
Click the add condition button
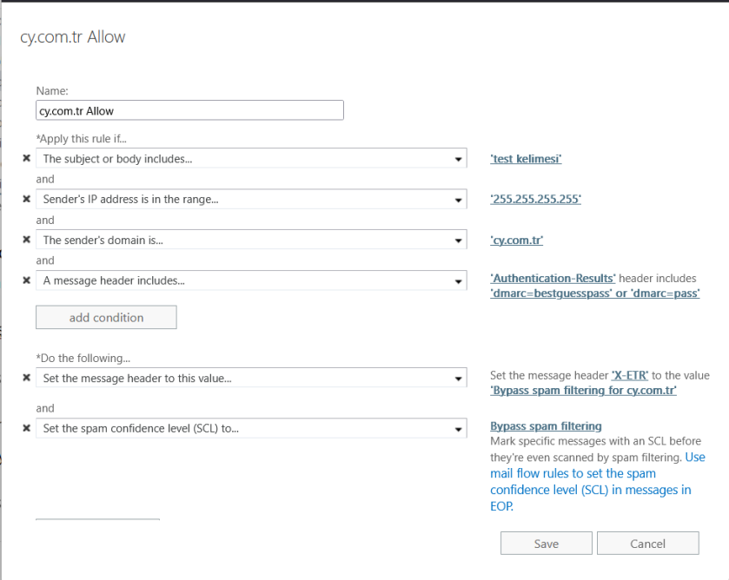[x=106, y=318]
